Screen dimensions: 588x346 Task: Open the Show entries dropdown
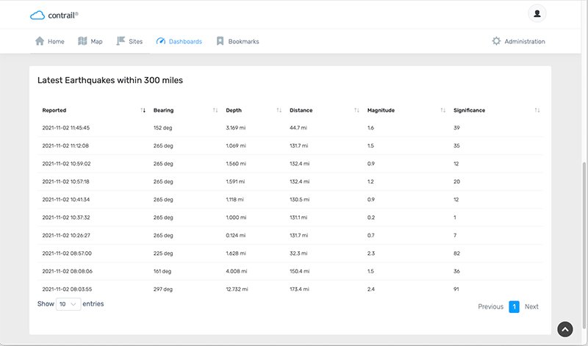(68, 304)
